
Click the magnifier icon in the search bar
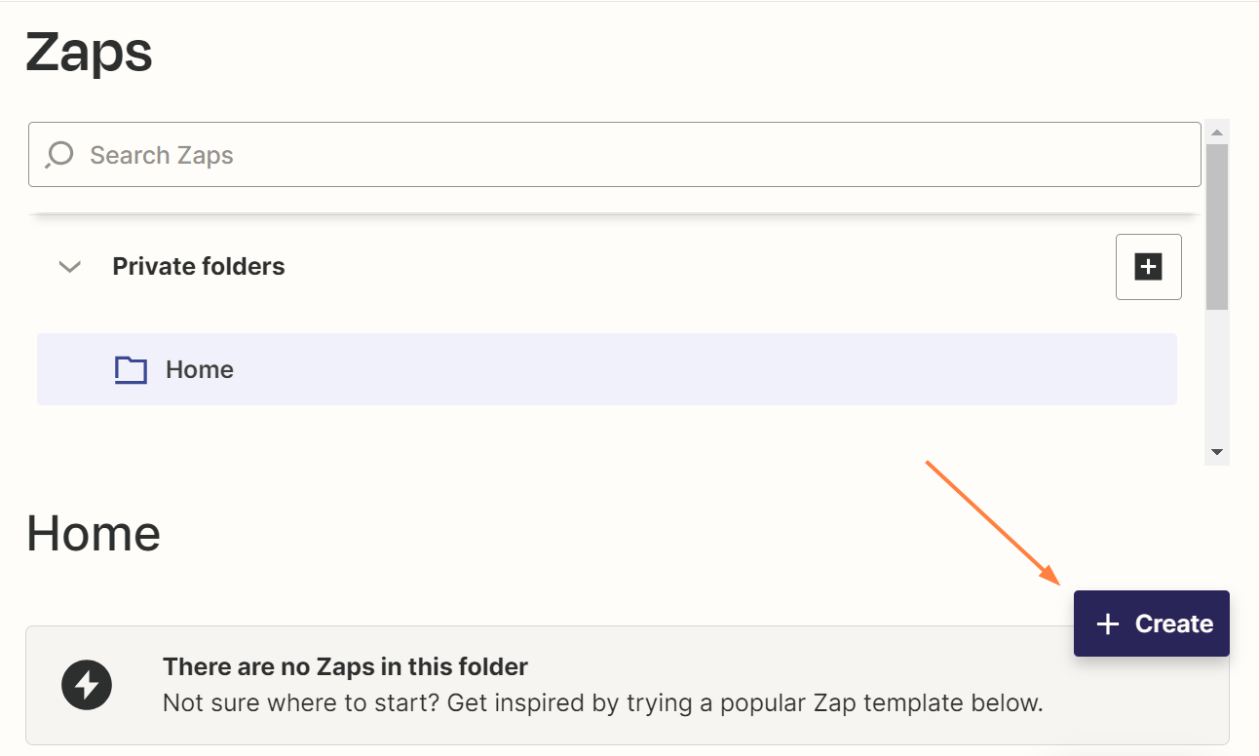(x=59, y=155)
